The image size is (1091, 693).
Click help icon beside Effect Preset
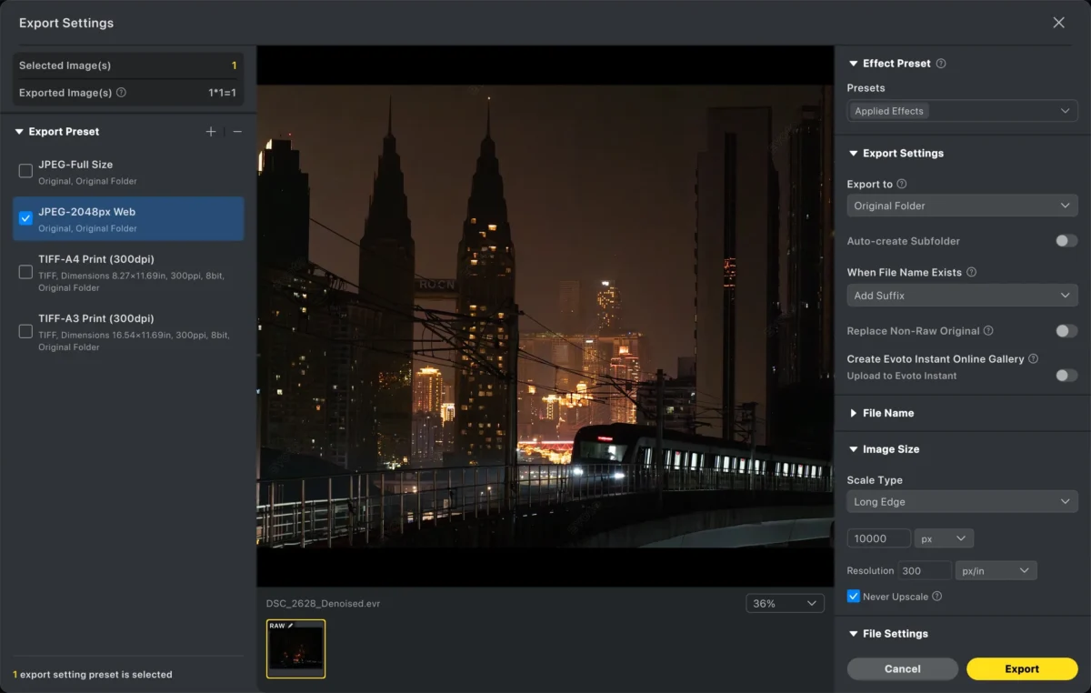pyautogui.click(x=941, y=64)
